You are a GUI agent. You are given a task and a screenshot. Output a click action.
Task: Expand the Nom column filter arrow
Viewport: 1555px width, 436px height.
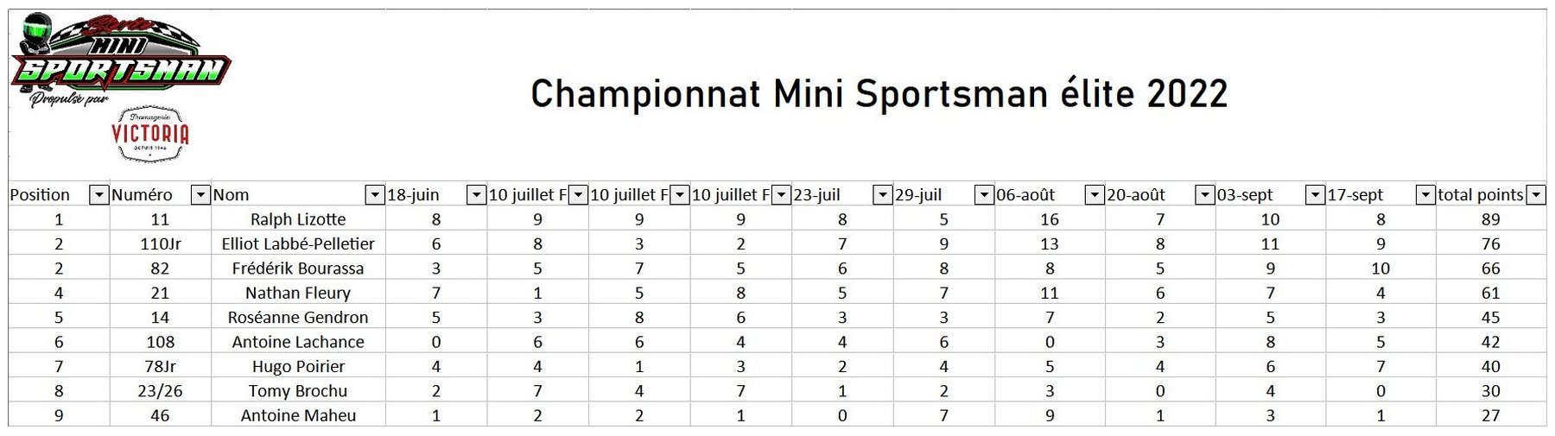pos(375,195)
